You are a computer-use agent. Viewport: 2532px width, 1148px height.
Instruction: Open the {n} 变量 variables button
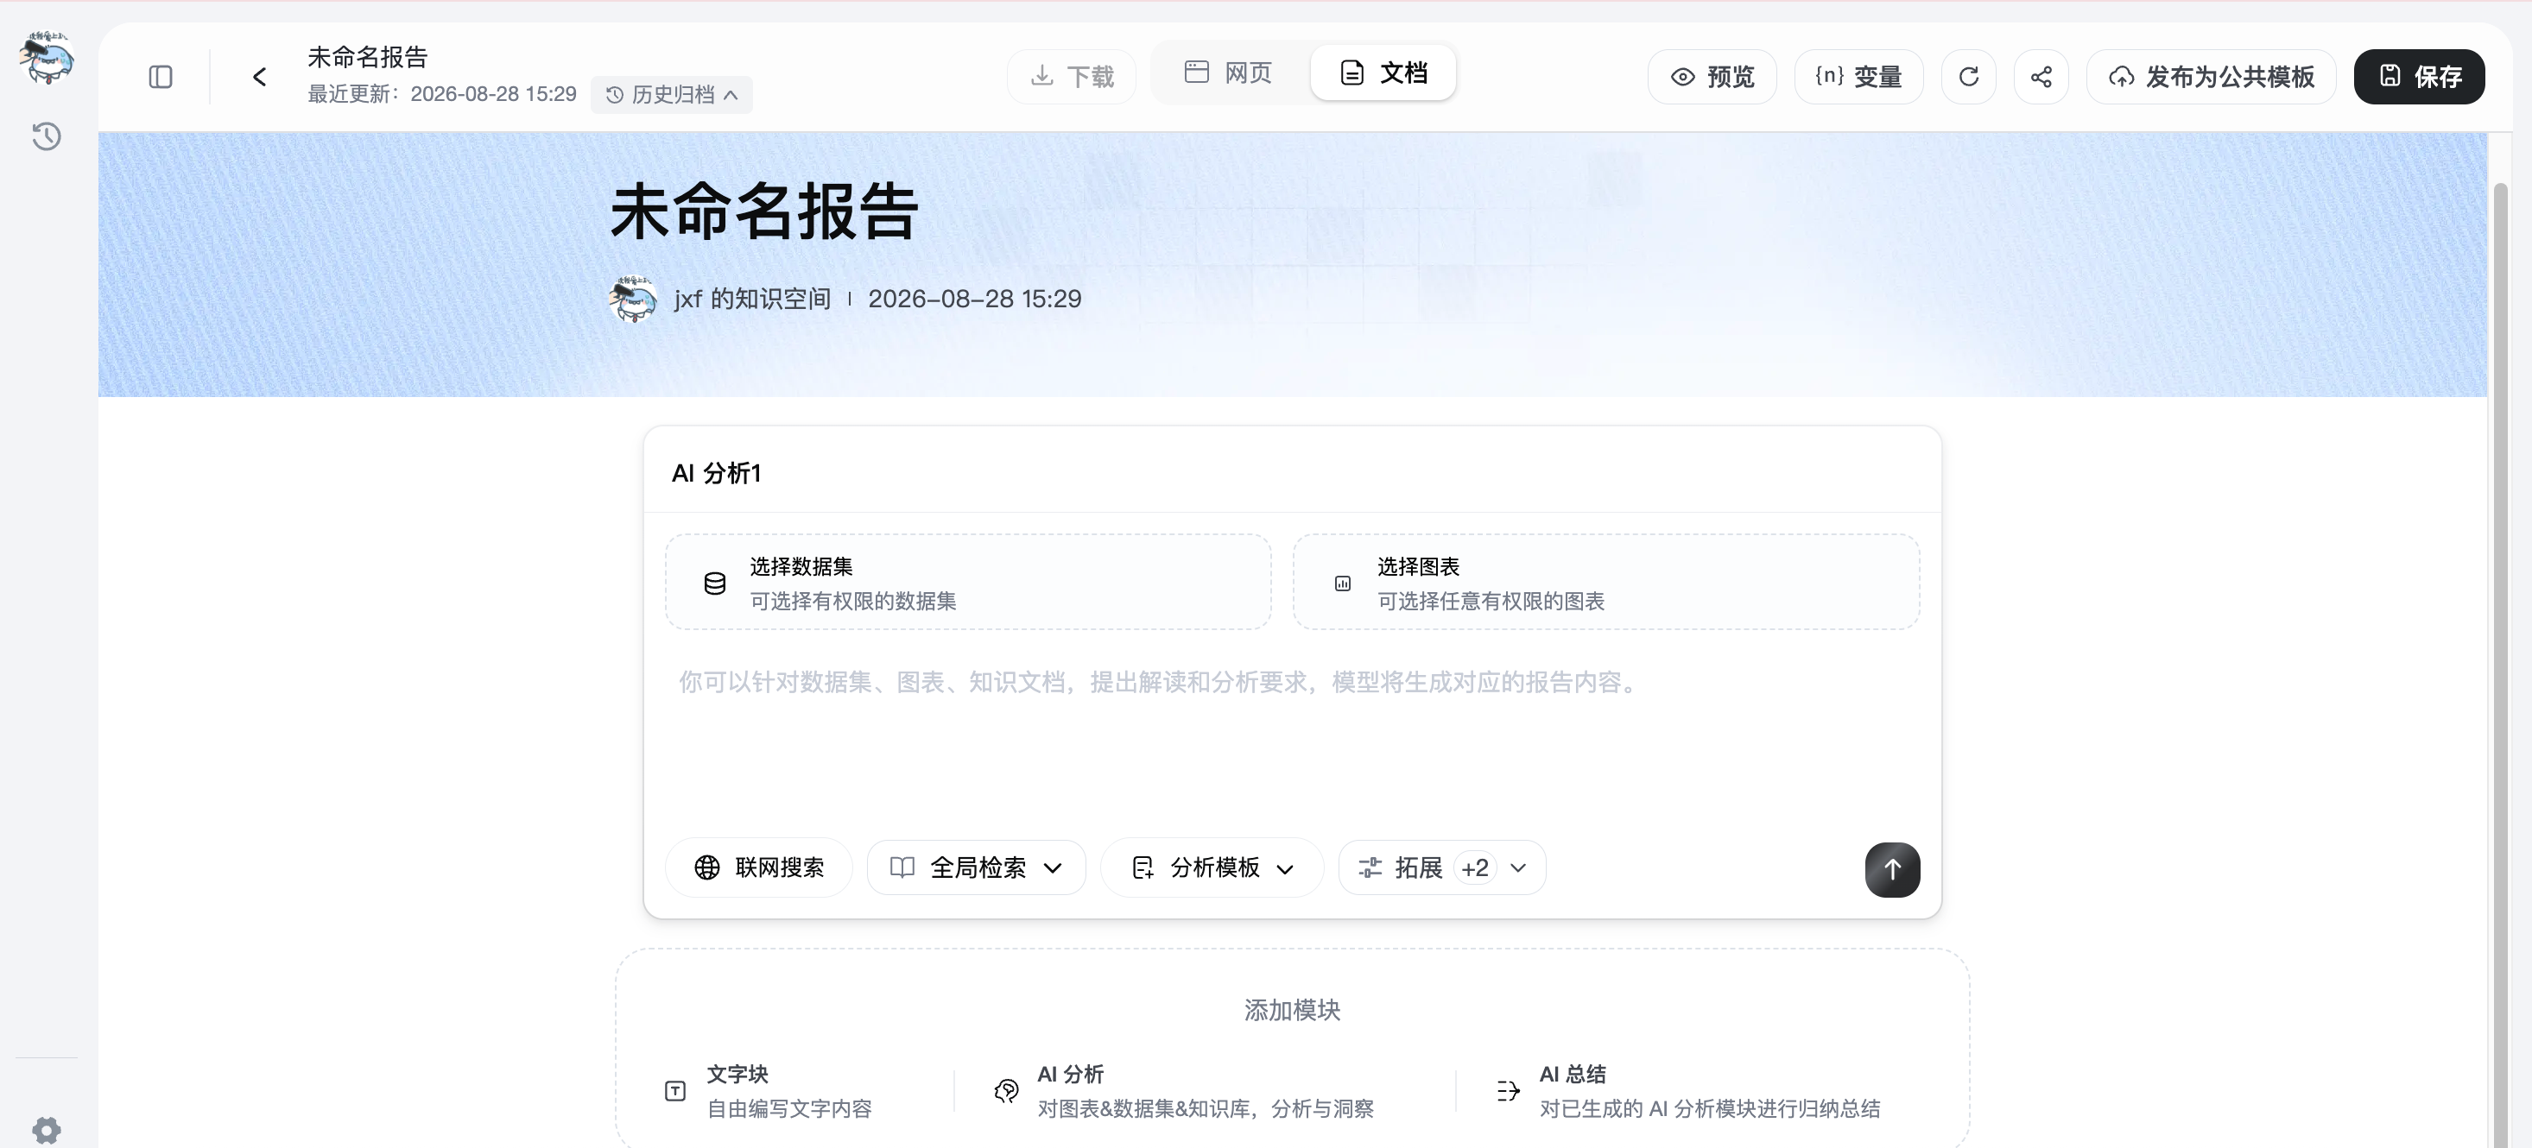[1858, 77]
